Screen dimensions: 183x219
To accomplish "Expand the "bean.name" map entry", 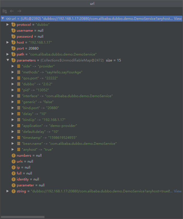I will [x=13, y=143].
